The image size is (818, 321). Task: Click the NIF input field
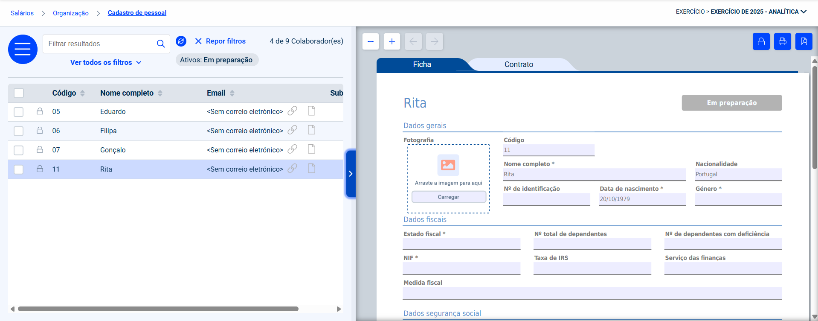461,268
